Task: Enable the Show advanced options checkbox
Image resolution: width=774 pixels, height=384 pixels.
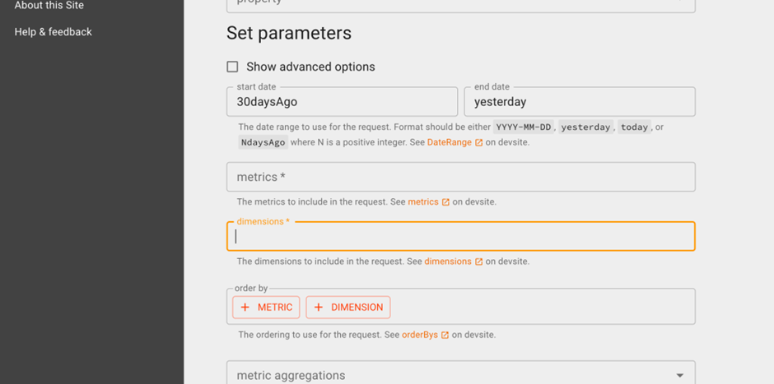Action: [232, 67]
